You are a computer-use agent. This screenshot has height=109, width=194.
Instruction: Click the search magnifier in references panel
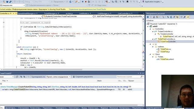point(142,77)
